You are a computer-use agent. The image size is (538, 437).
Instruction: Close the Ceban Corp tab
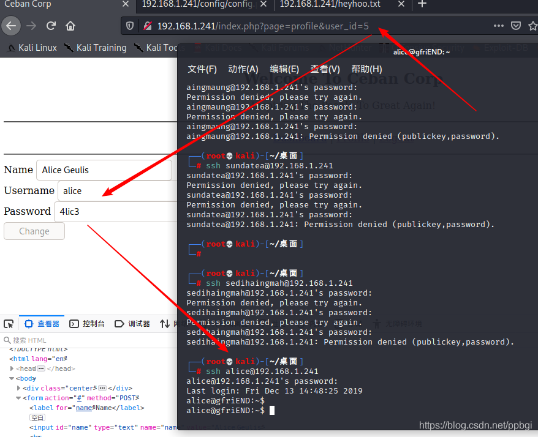(126, 4)
